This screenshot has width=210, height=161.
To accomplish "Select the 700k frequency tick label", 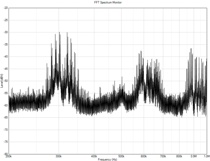I will (x=163, y=156).
